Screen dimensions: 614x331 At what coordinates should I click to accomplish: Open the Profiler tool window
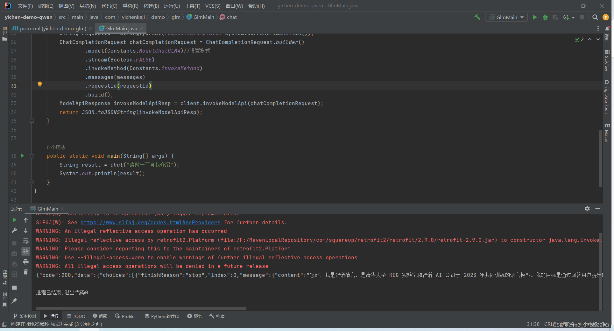(x=125, y=316)
